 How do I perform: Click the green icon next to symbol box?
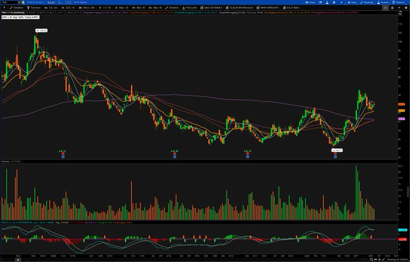click(23, 2)
